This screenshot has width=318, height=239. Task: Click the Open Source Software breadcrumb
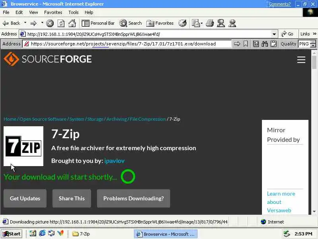tap(43, 119)
